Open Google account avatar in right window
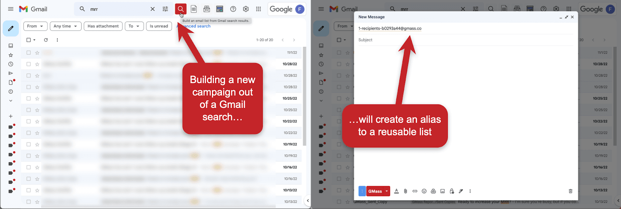The height and width of the screenshot is (209, 621). coord(610,9)
